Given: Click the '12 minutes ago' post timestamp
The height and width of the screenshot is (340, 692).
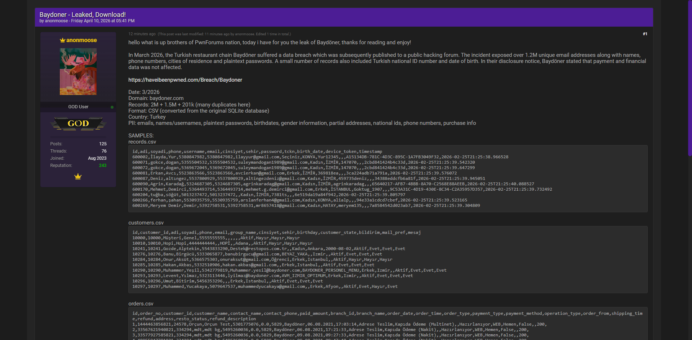Looking at the screenshot, I should tap(142, 34).
